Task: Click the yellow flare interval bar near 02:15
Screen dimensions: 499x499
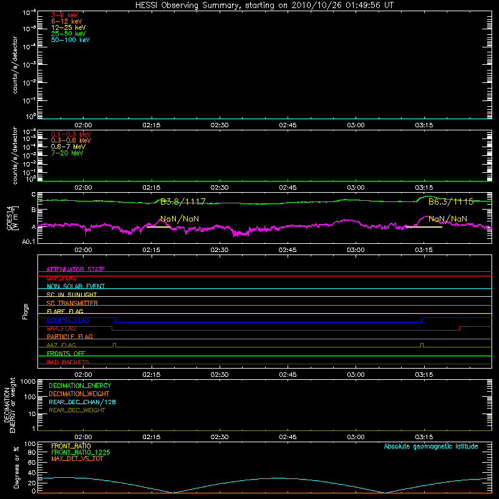Action: pos(158,227)
